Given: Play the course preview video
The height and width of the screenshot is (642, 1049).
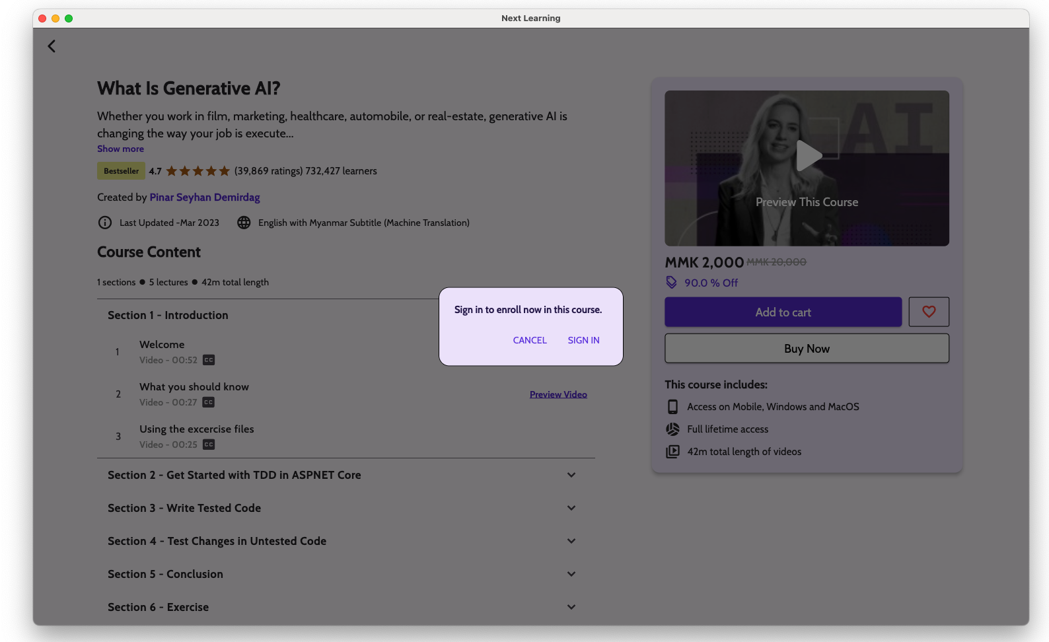Looking at the screenshot, I should click(807, 156).
